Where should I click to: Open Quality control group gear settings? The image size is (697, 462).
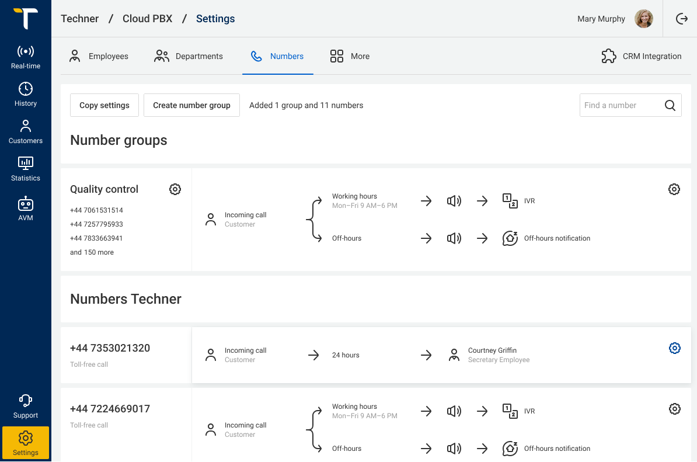tap(175, 189)
